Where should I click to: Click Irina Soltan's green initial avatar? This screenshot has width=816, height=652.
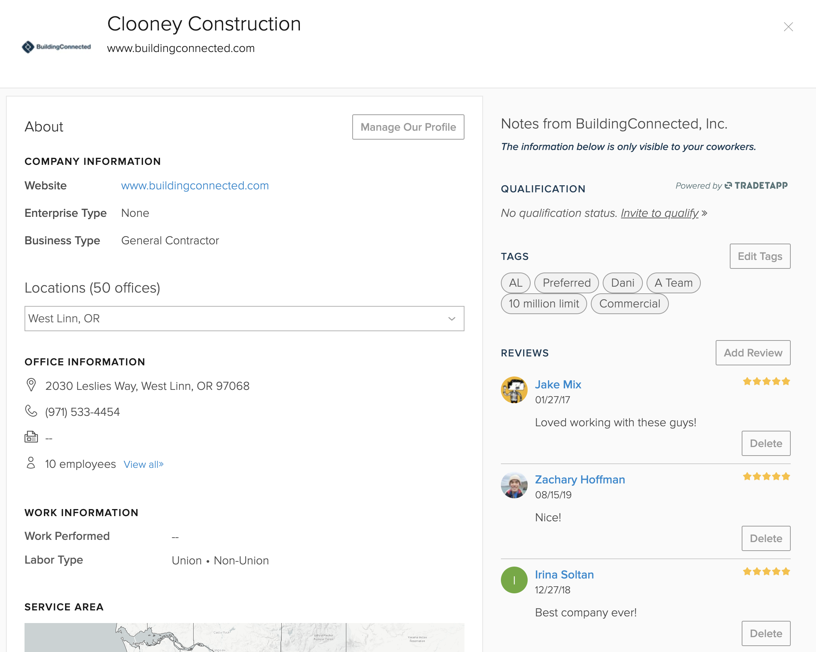(x=514, y=580)
